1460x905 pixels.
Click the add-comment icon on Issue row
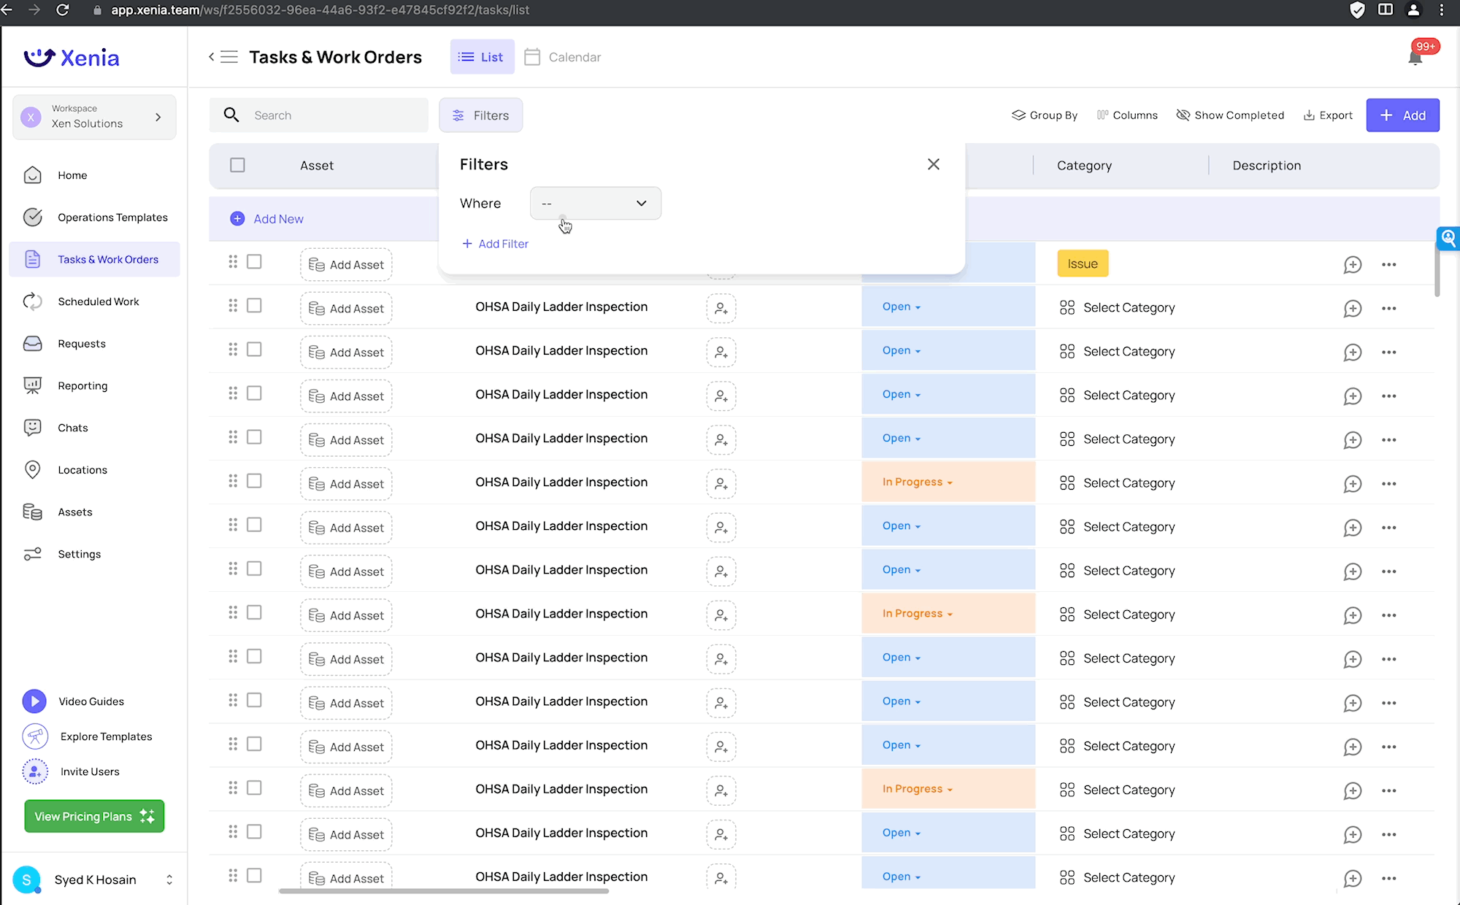(x=1353, y=265)
